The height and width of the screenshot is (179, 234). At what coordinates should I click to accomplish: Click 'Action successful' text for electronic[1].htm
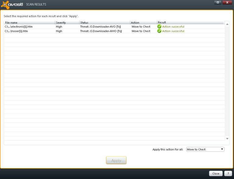click(173, 27)
